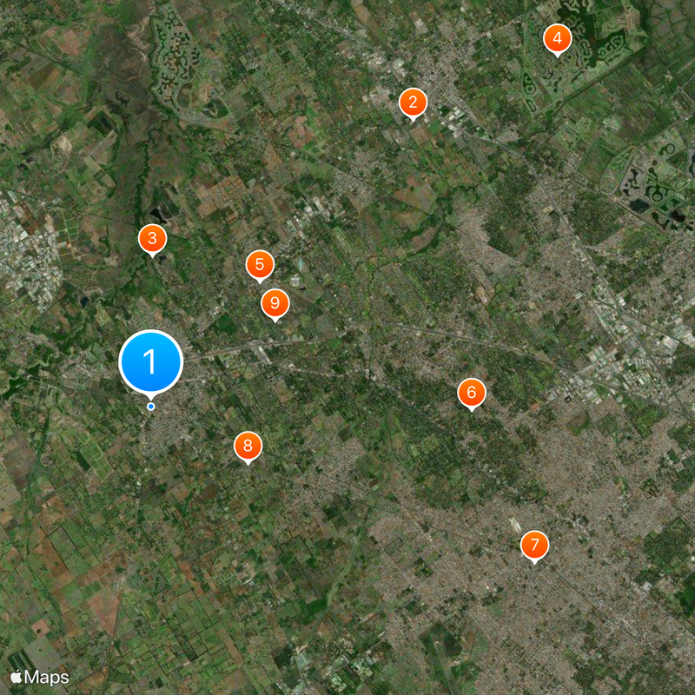Click the orange pin numbered 9

click(275, 304)
